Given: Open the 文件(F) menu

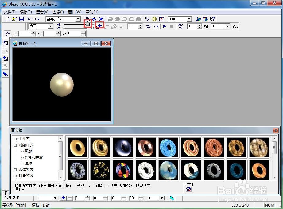Looking at the screenshot, I should (10, 12).
